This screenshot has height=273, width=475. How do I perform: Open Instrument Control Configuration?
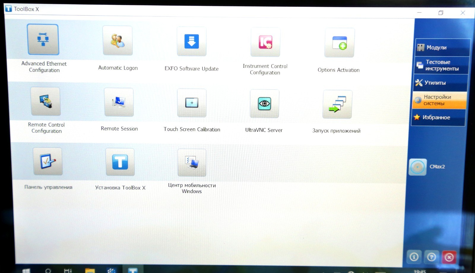pos(265,42)
